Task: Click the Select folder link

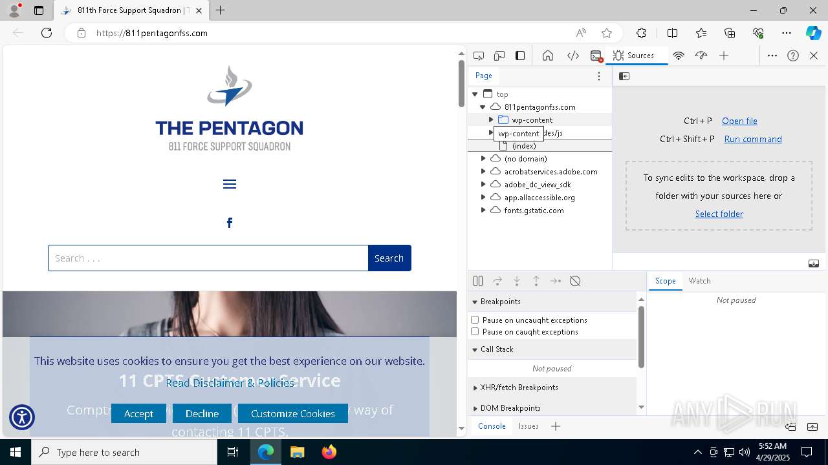Action: pos(719,214)
